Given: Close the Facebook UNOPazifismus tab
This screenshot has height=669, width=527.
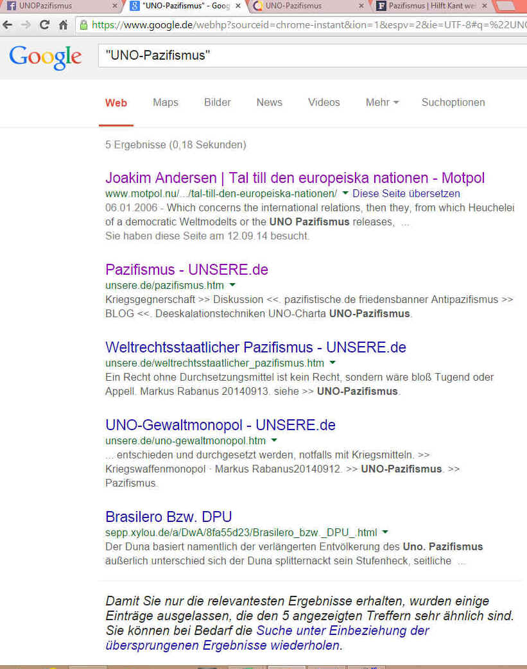Looking at the screenshot, I should pos(115,6).
